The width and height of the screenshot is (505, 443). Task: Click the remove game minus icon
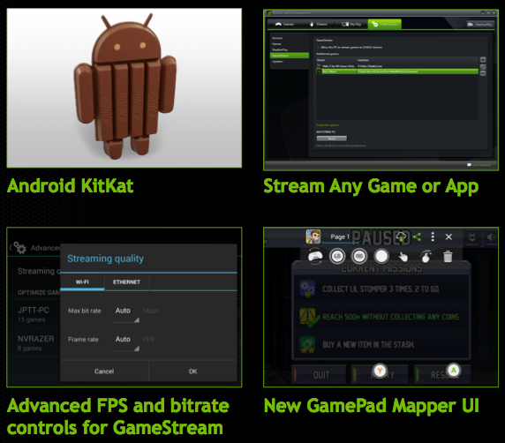(483, 73)
